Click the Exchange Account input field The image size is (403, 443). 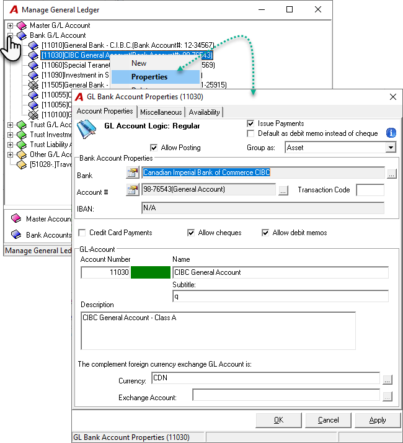[x=286, y=395]
